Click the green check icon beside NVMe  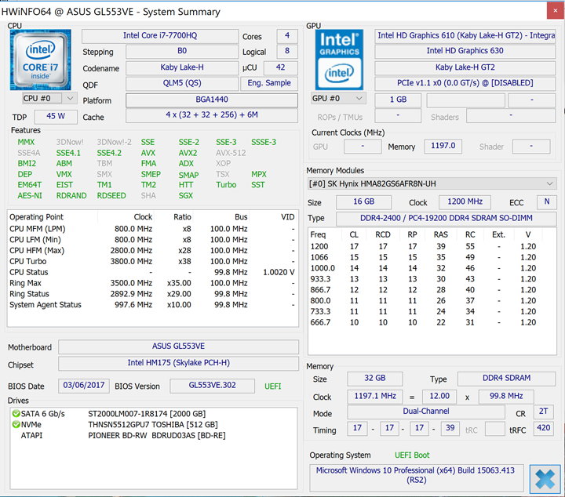tap(15, 424)
